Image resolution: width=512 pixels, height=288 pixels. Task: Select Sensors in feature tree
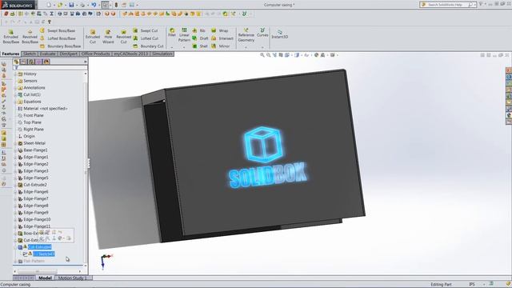(30, 81)
